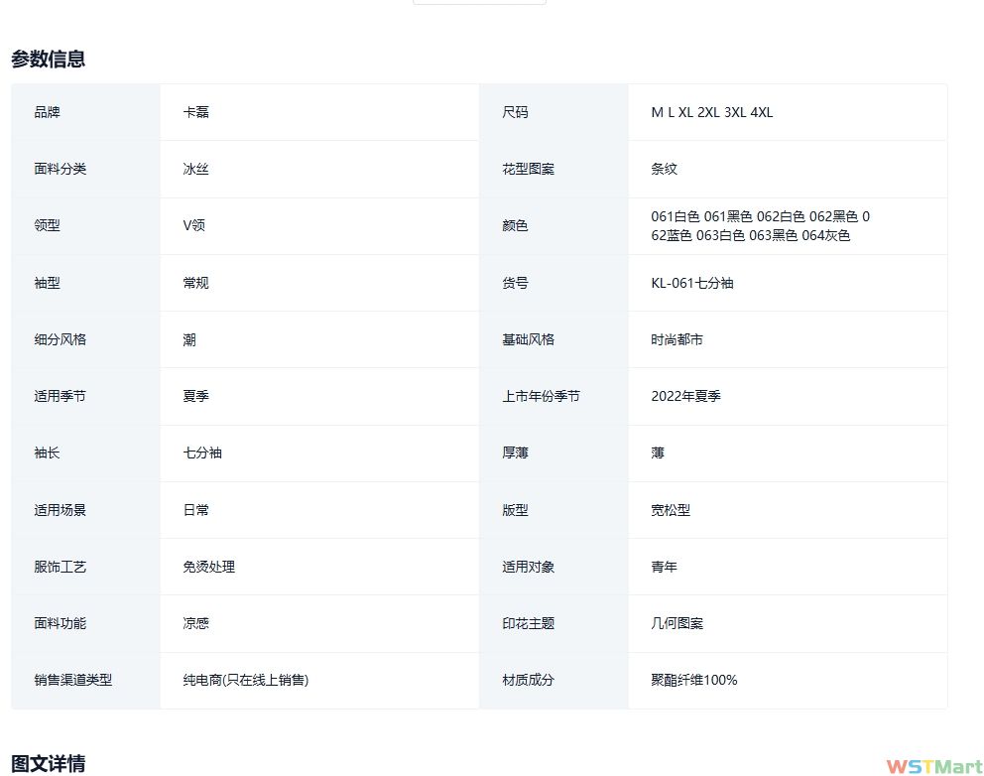Click the 货号 value KL-061七分袖
Viewport: 984px width, 776px height.
point(691,283)
